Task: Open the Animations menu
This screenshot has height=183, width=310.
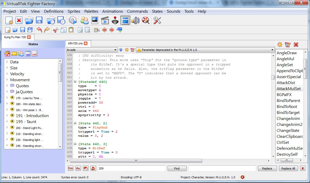Action: pos(112,11)
